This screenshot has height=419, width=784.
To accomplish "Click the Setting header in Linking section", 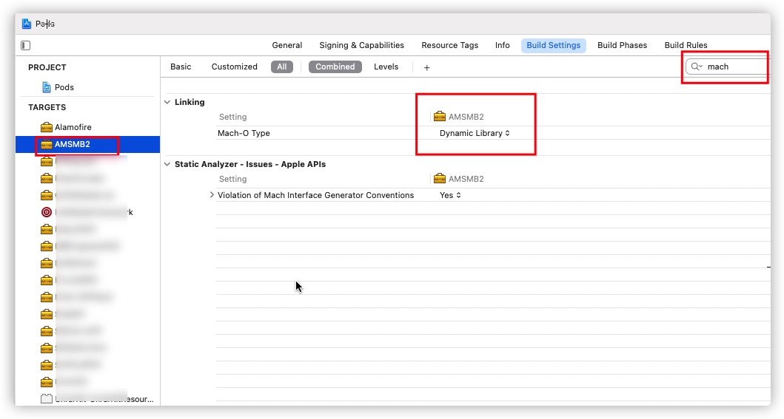I will pos(232,117).
